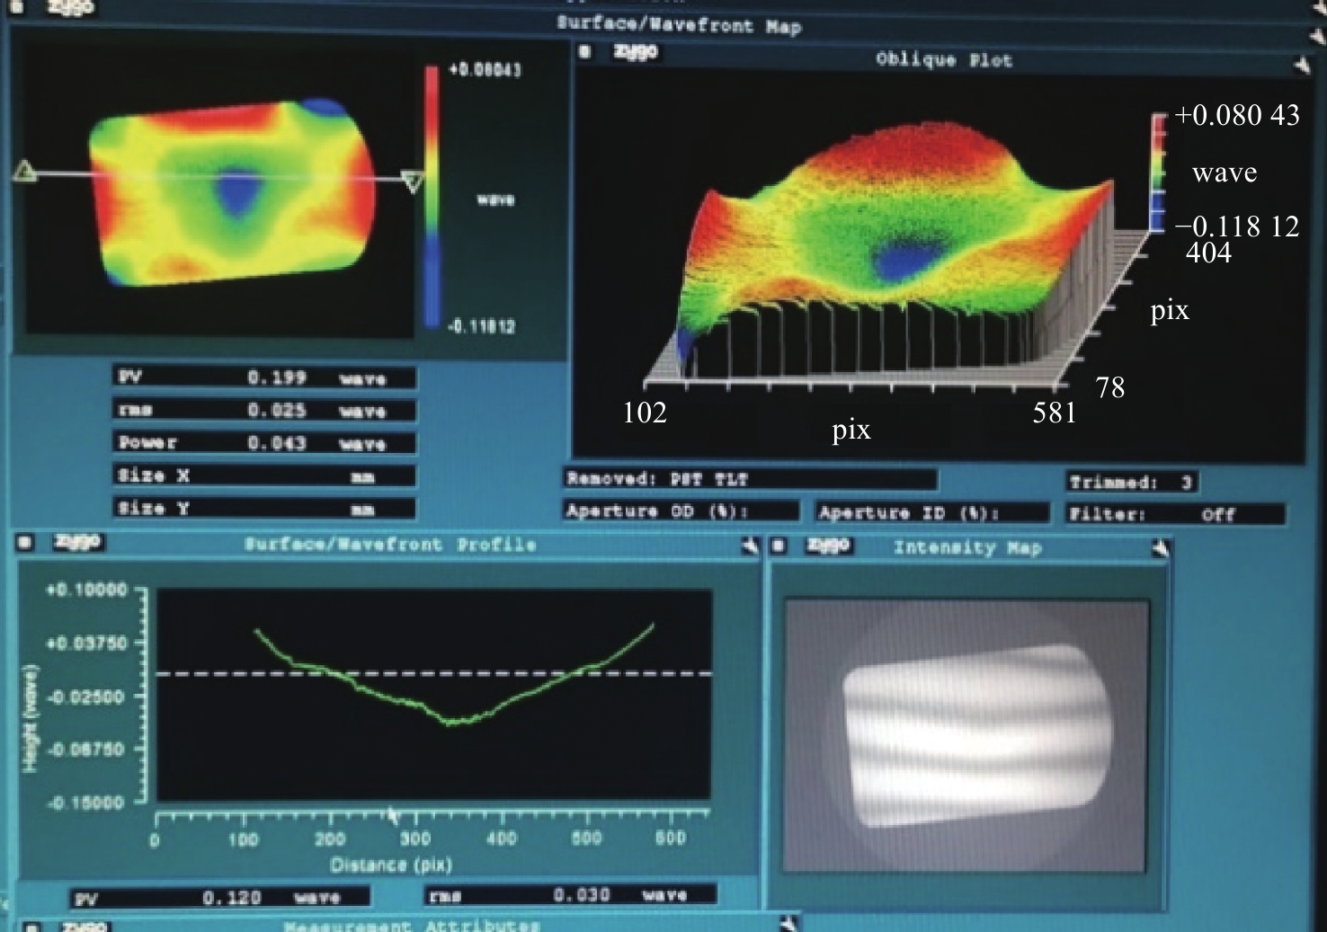1327x932 pixels.
Task: Click the Zygo logo in Oblique Plot titlebar
Action: [636, 52]
